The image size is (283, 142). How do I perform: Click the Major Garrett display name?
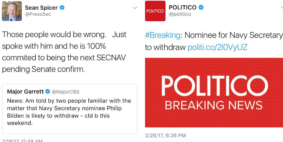click(x=26, y=92)
